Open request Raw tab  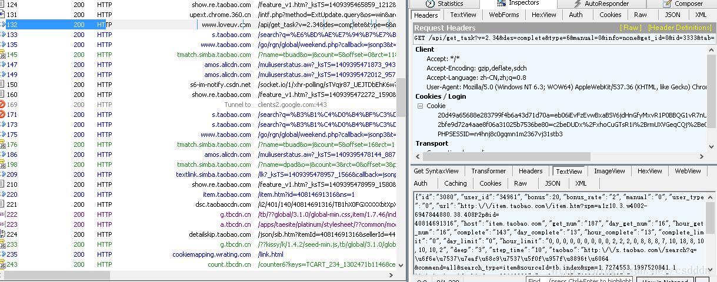(641, 15)
